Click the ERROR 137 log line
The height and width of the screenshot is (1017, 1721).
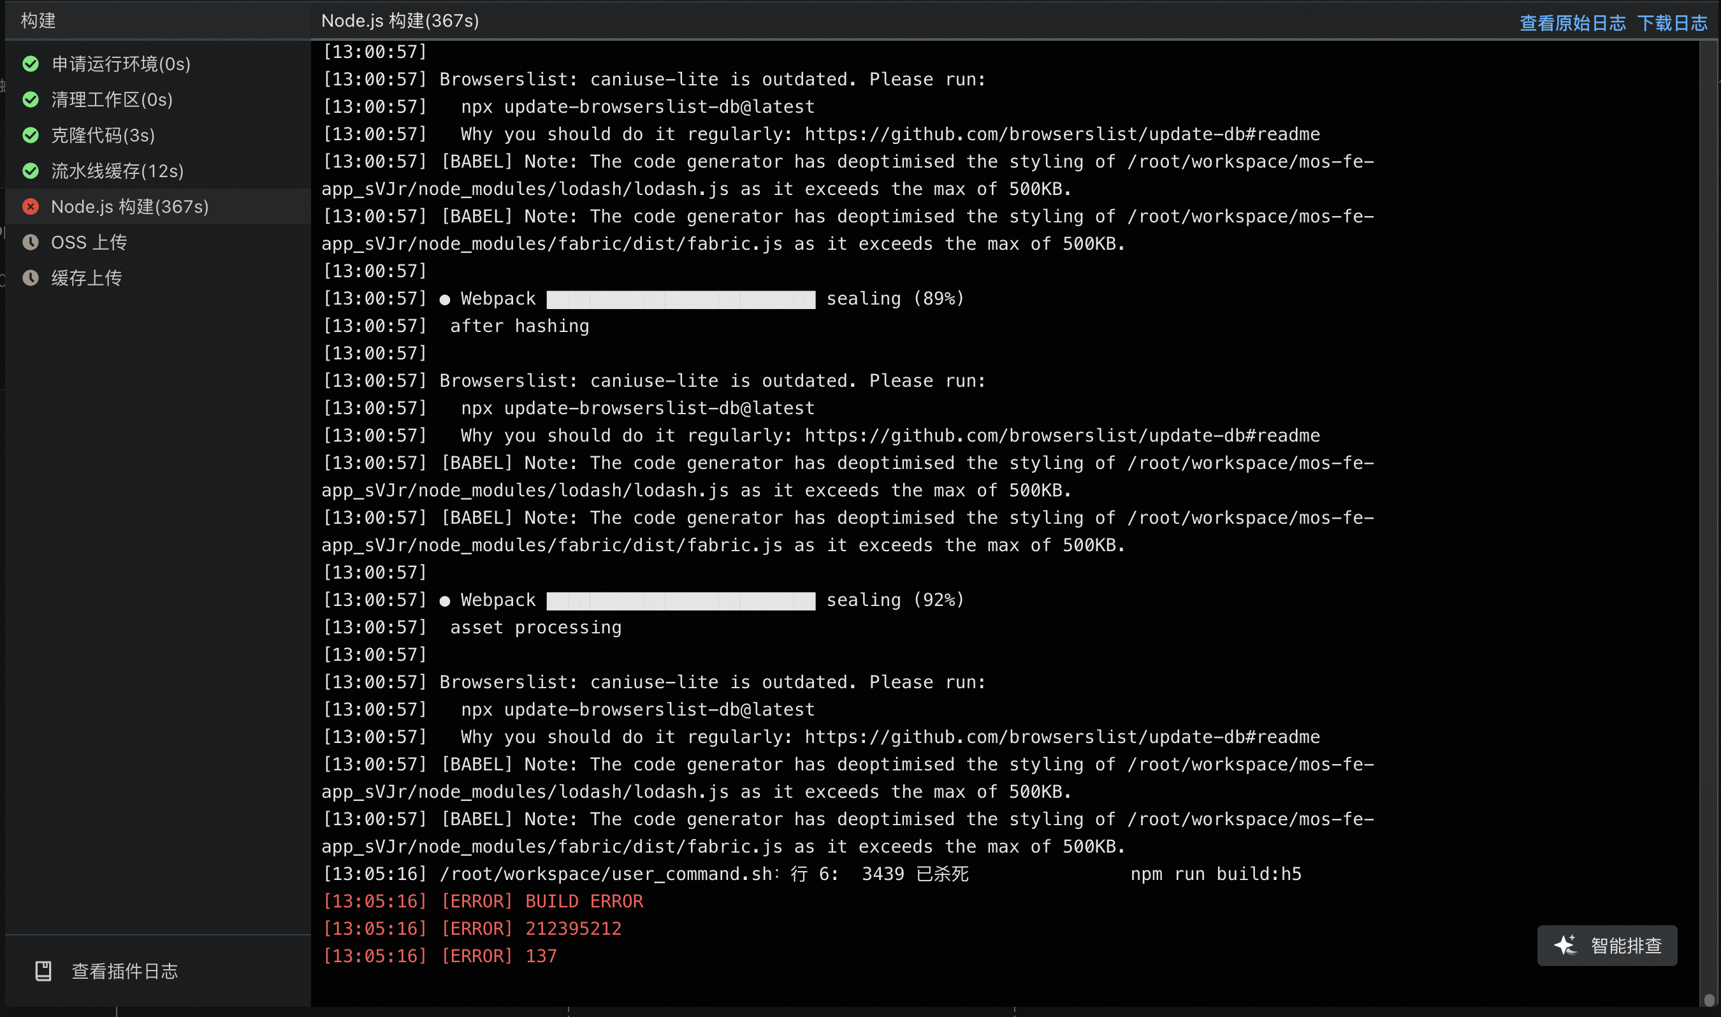440,956
